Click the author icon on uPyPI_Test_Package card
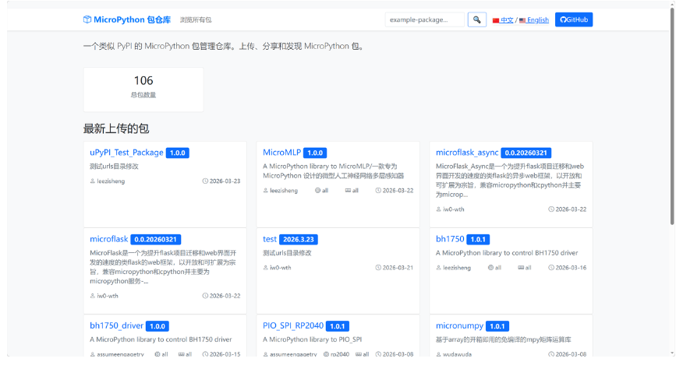 pyautogui.click(x=92, y=181)
